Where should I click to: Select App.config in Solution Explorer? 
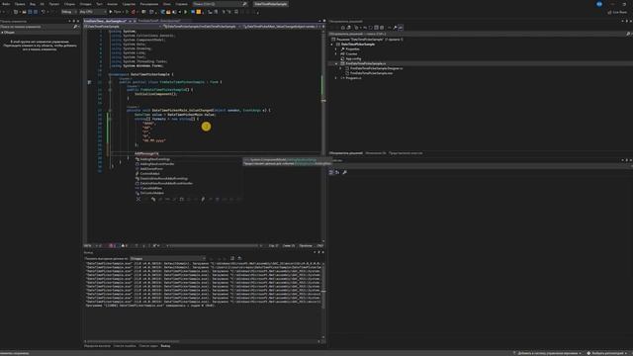tap(353, 59)
